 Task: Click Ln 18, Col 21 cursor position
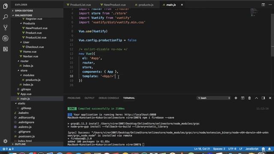tap(202, 149)
